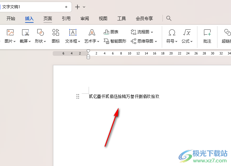The height and width of the screenshot is (166, 231).
Task: Insert a 图表 chart
Action: click(x=111, y=32)
